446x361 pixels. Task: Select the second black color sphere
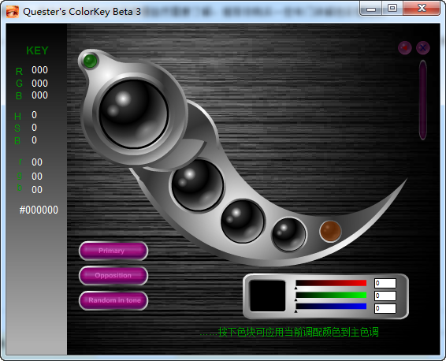click(x=197, y=185)
